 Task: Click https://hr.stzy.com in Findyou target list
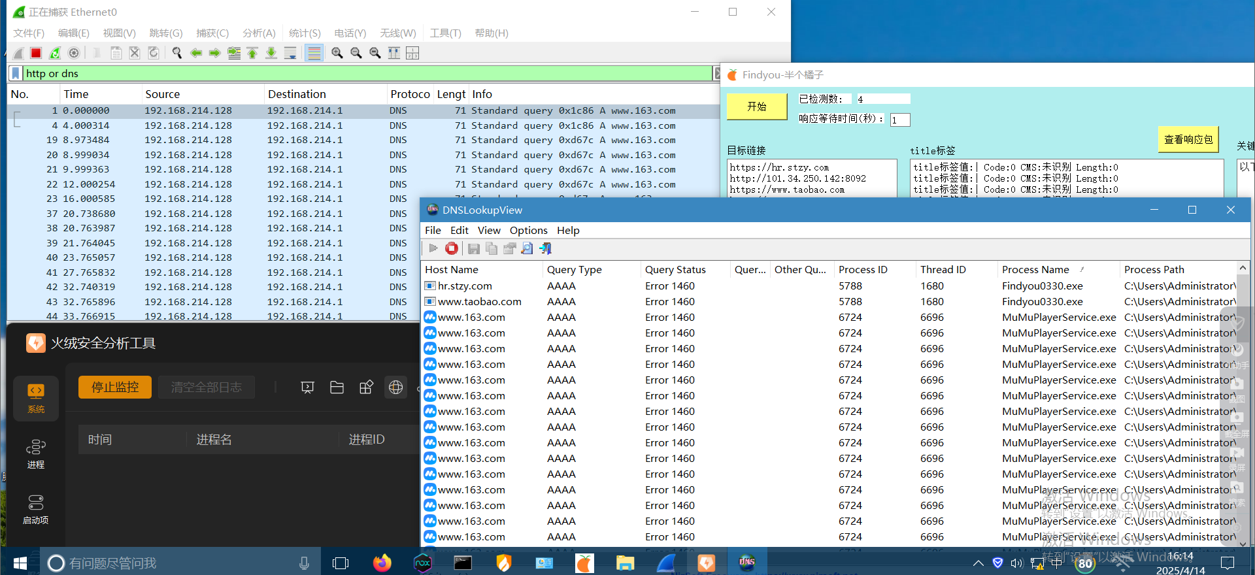[x=779, y=167]
